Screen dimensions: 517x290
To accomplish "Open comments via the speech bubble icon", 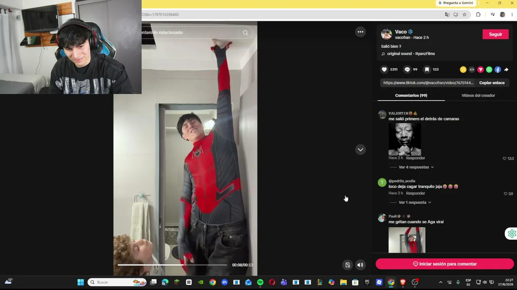I will tap(407, 70).
